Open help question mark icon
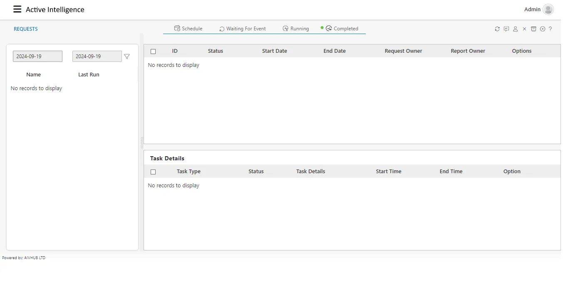Screen dimensions: 568x287 550,29
